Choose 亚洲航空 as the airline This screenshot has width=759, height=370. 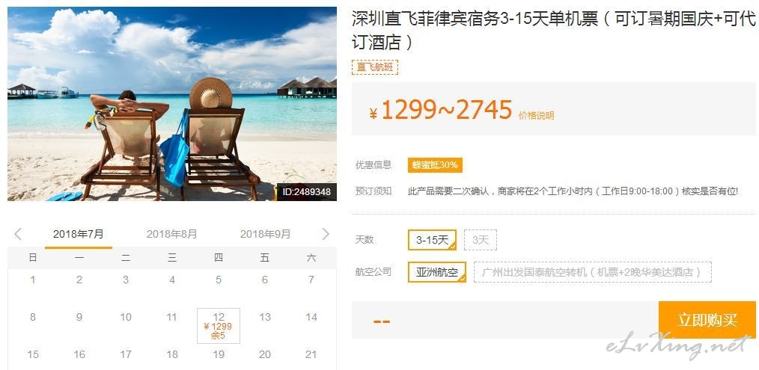point(437,272)
